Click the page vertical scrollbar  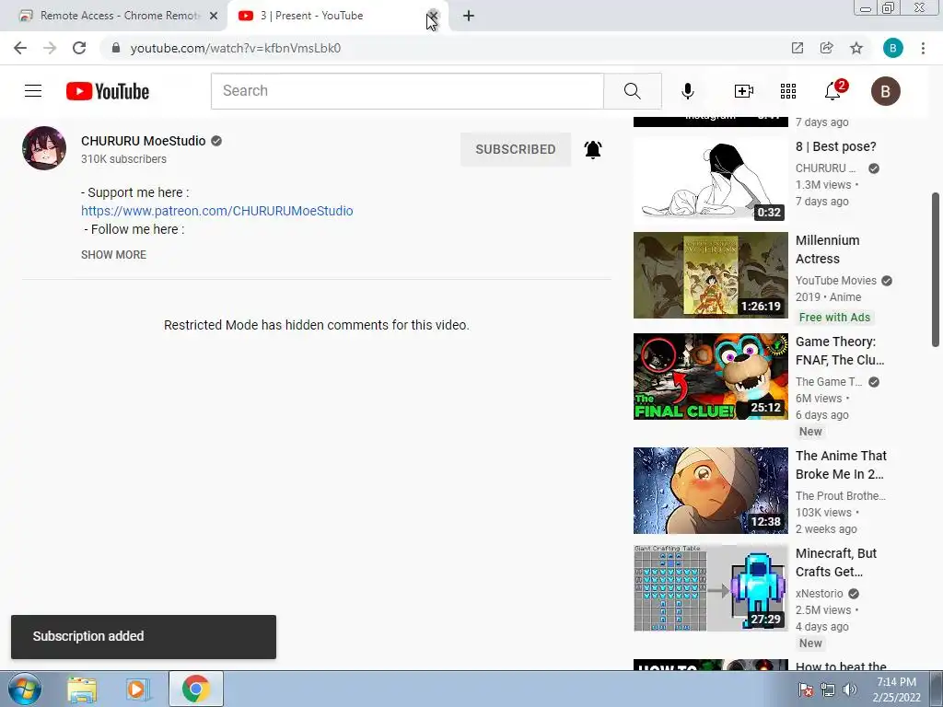936,270
